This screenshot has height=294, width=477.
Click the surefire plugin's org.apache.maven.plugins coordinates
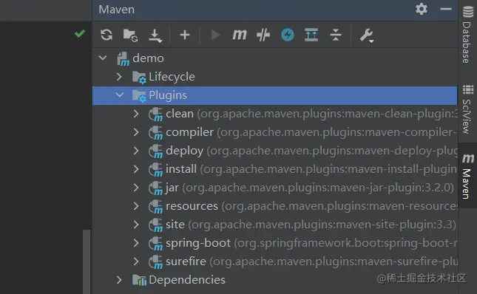(334, 261)
